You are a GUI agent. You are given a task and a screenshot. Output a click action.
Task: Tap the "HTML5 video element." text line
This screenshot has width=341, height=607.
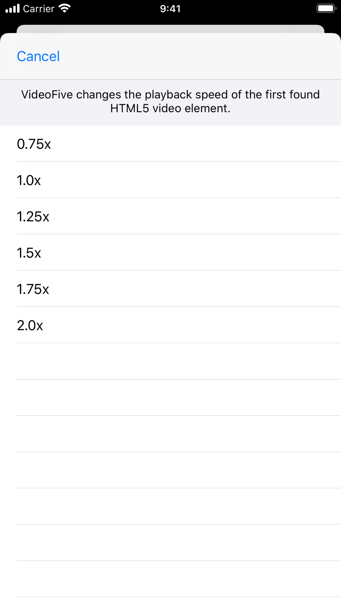pyautogui.click(x=170, y=108)
